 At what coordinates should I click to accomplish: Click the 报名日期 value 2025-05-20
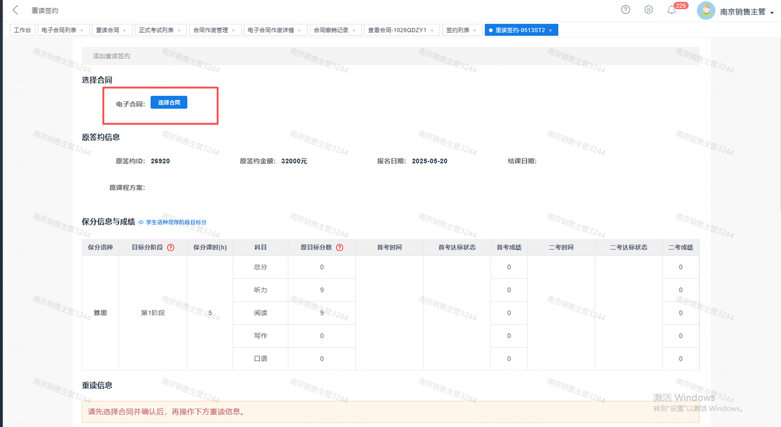coord(430,161)
